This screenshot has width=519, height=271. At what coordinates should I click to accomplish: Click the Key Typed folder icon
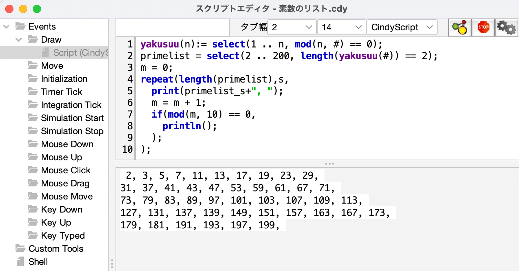33,235
